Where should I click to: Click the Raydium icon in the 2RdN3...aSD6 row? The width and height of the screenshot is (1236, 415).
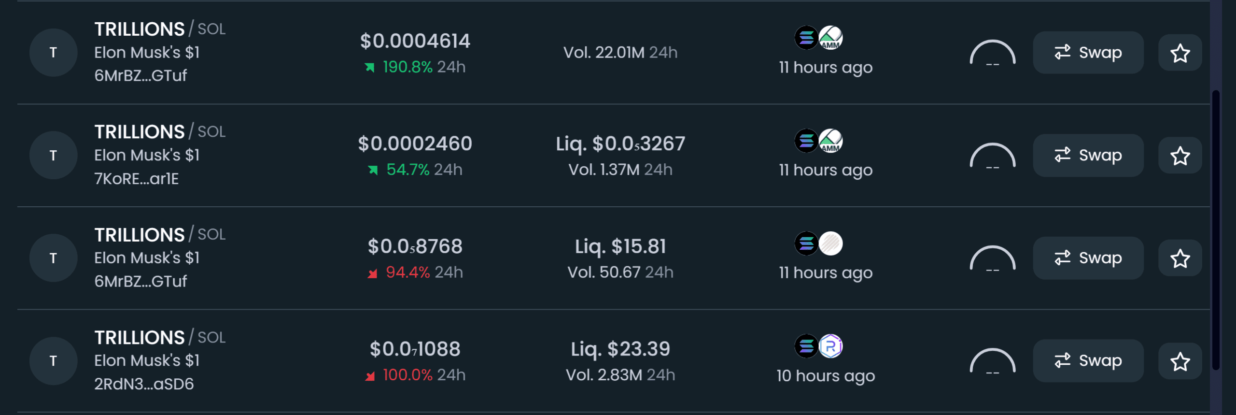point(831,346)
